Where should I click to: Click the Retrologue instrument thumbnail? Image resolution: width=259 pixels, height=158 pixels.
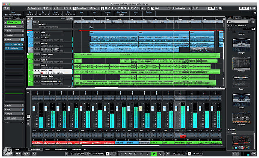click(241, 63)
